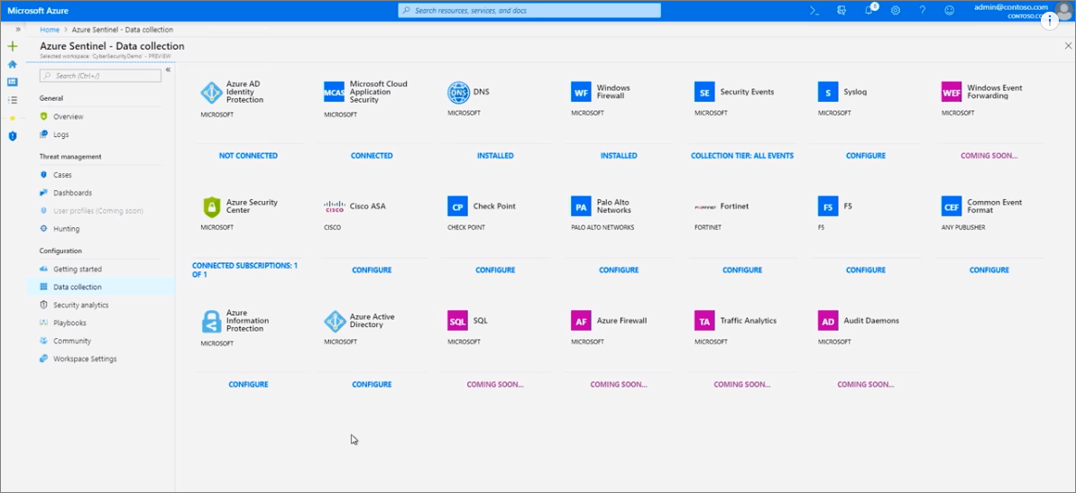Click the CP Check Point icon
1076x493 pixels.
pos(457,206)
